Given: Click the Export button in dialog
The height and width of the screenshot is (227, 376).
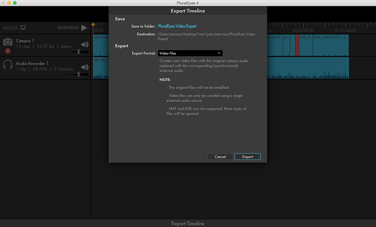Looking at the screenshot, I should click(x=248, y=156).
